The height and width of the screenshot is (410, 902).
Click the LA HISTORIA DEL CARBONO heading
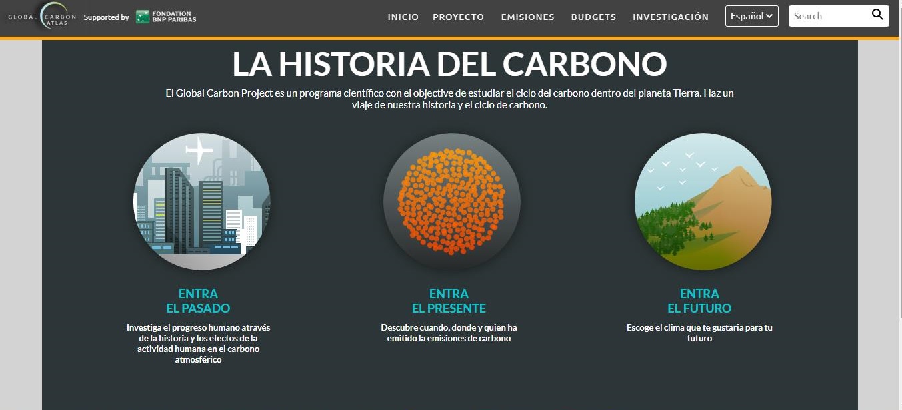tap(449, 64)
